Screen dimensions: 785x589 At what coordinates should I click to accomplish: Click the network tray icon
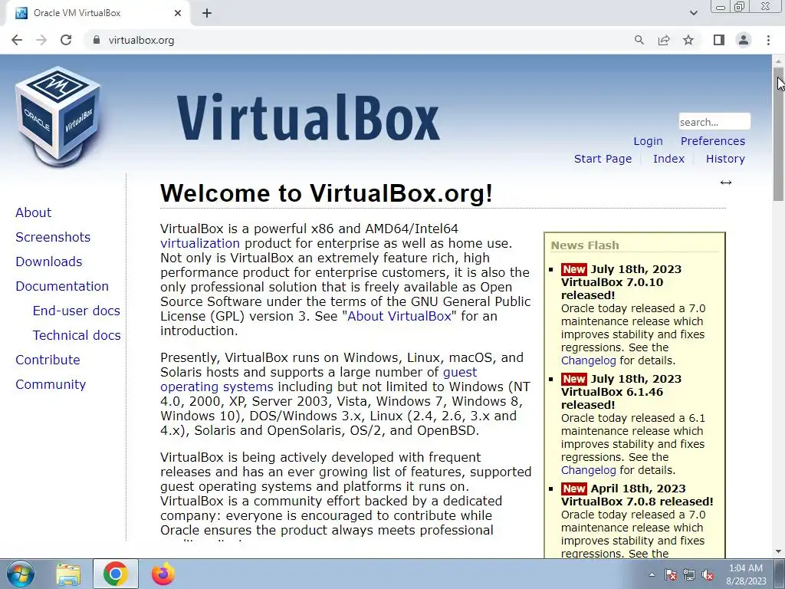click(x=689, y=574)
